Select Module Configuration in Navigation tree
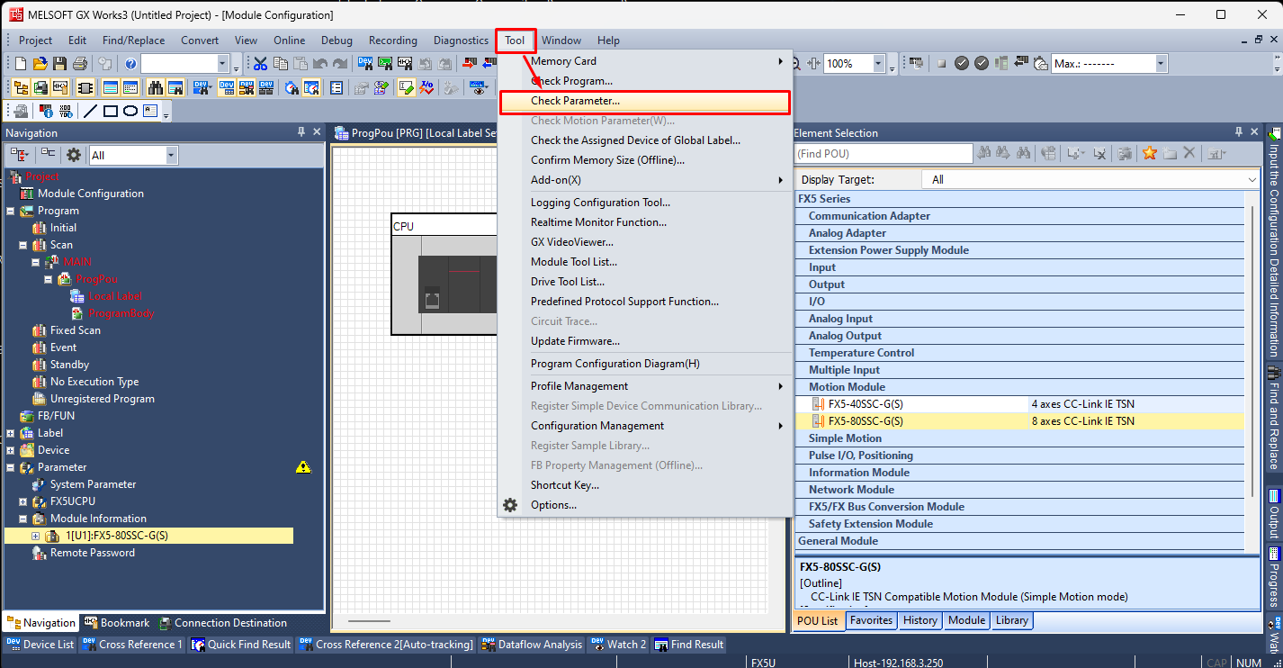Image resolution: width=1283 pixels, height=668 pixels. (90, 194)
